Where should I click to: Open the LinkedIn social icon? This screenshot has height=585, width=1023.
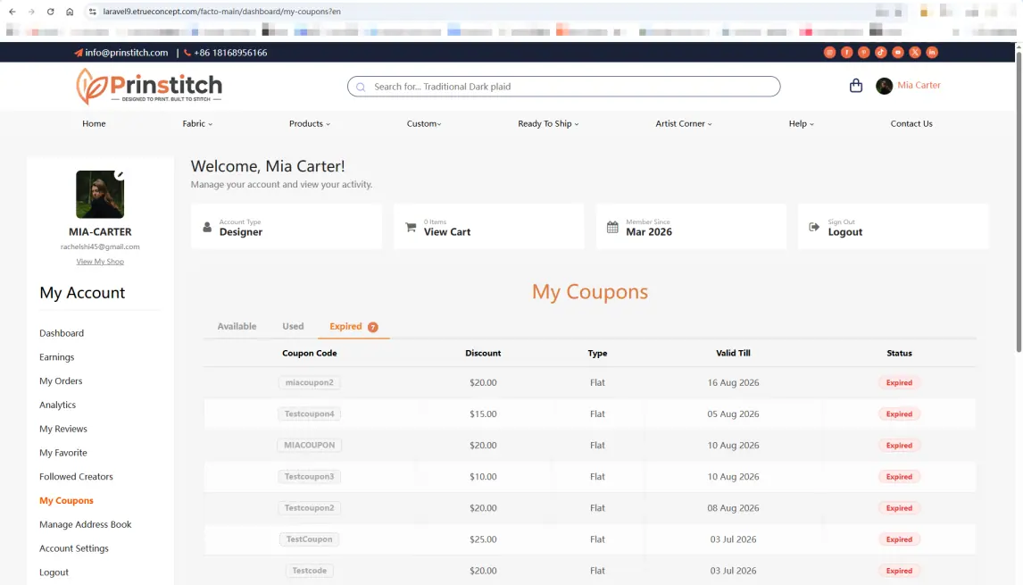pos(932,52)
